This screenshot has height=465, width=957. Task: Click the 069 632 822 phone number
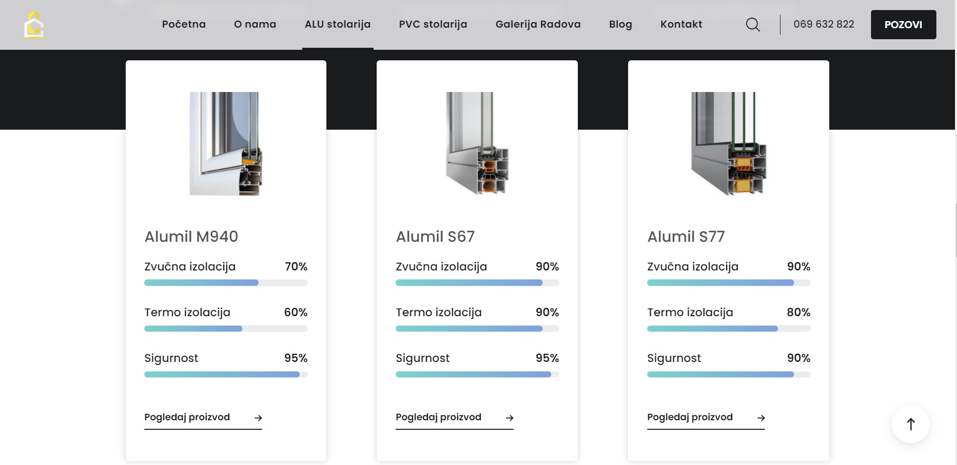(x=824, y=24)
